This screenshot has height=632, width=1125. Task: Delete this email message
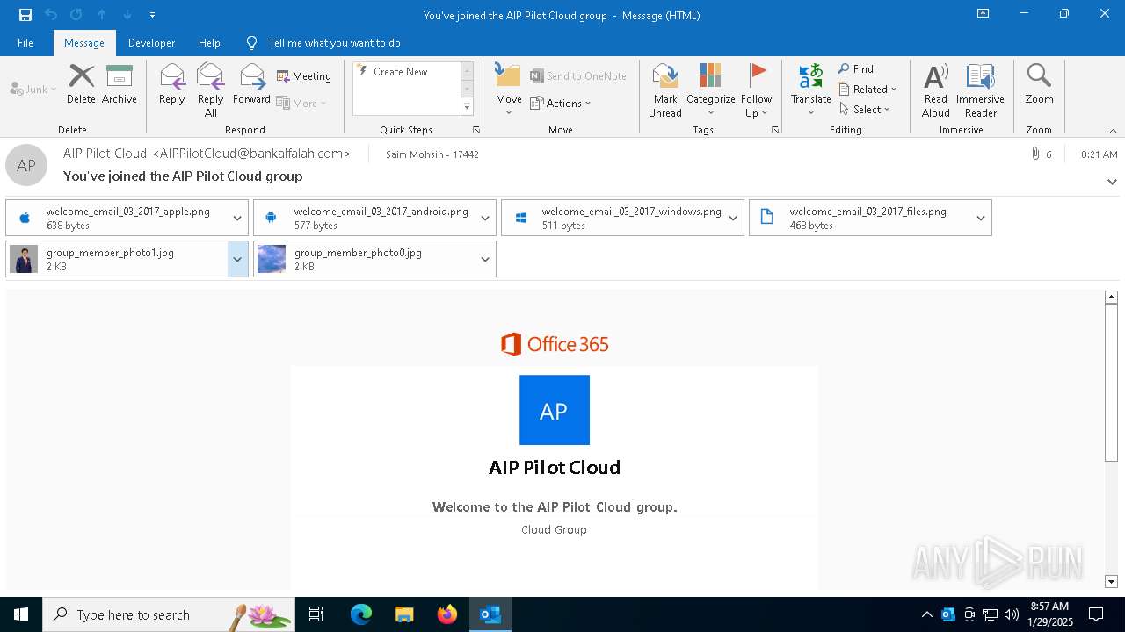pos(81,85)
